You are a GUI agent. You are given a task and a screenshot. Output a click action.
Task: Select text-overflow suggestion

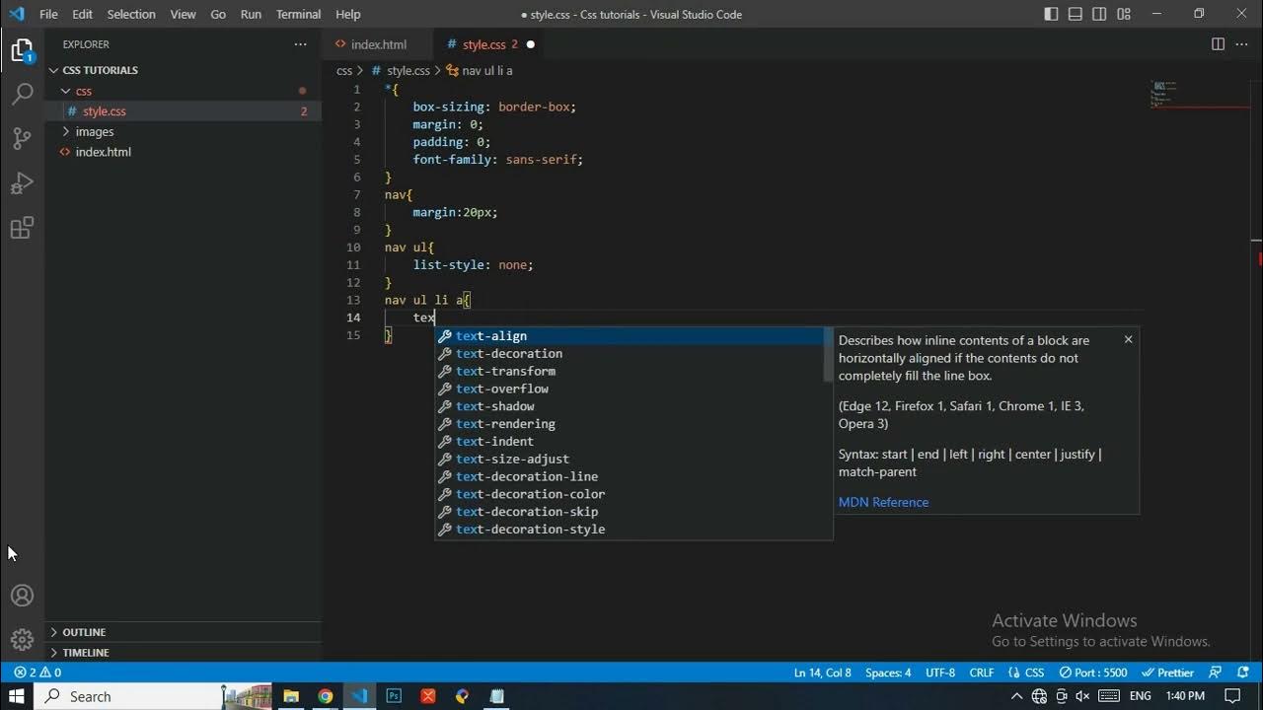point(631,389)
